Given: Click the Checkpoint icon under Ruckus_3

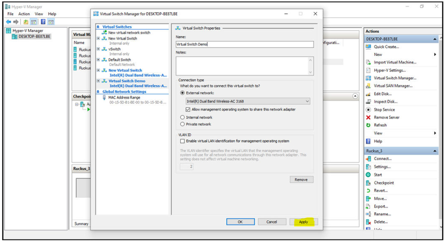Looking at the screenshot, I should point(368,183).
